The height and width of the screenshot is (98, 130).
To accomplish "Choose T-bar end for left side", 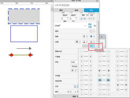I will (x=118, y=52).
